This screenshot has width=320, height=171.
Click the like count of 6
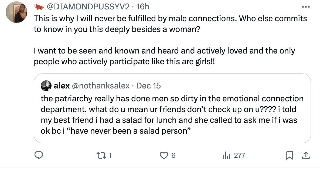[x=173, y=156]
